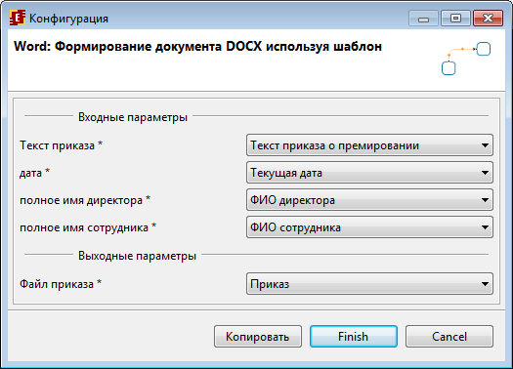Click the upper rounded square node in the diagram
This screenshot has width=513, height=369.
pyautogui.click(x=484, y=49)
